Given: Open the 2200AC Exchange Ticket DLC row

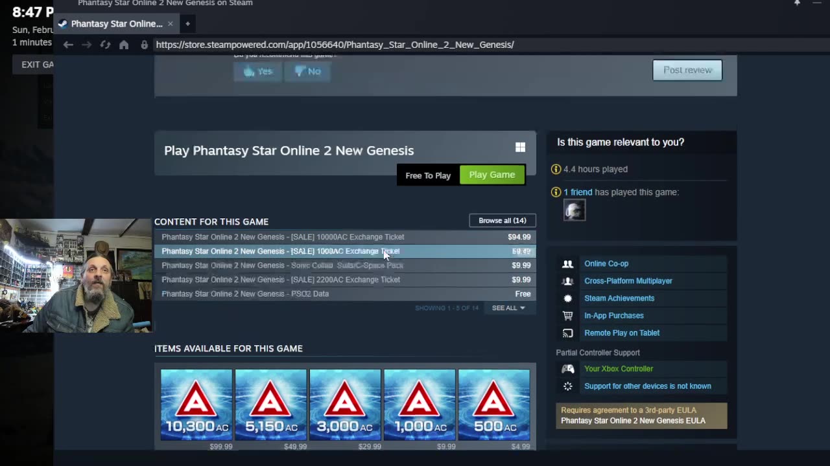Looking at the screenshot, I should [345, 280].
